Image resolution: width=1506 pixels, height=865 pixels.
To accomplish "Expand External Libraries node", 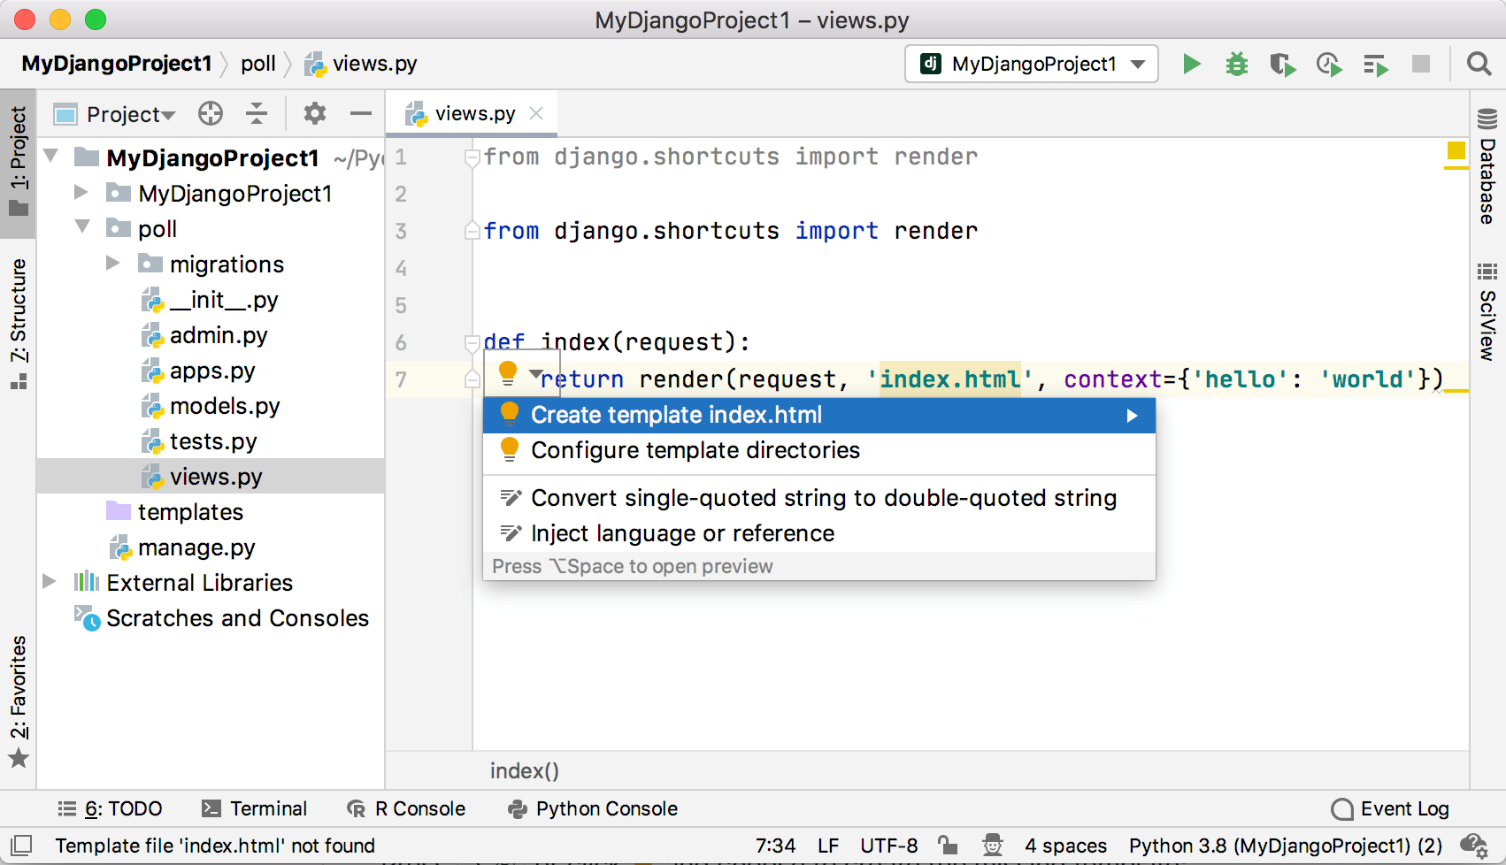I will [50, 582].
